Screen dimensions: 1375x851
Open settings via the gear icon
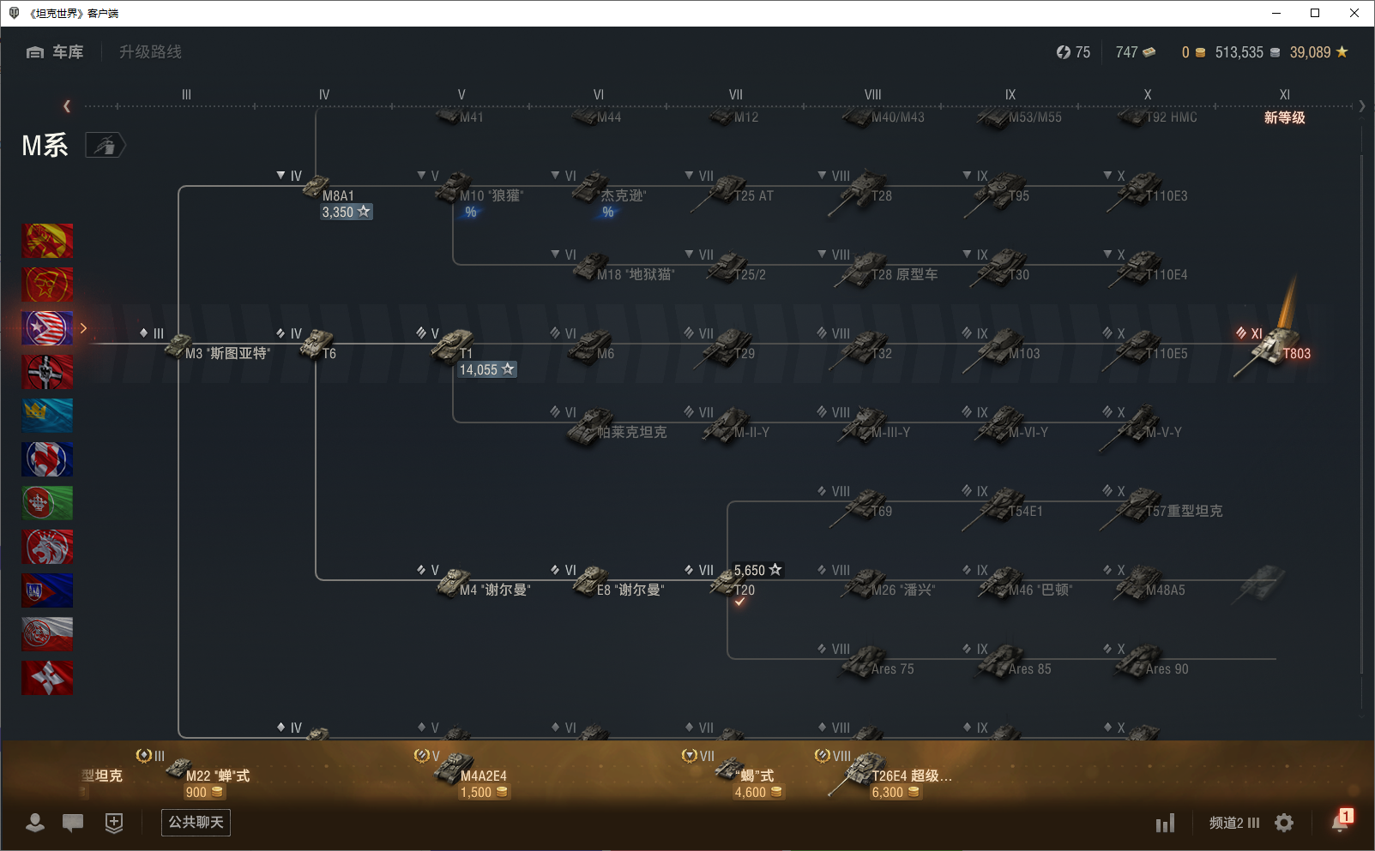[x=1284, y=823]
